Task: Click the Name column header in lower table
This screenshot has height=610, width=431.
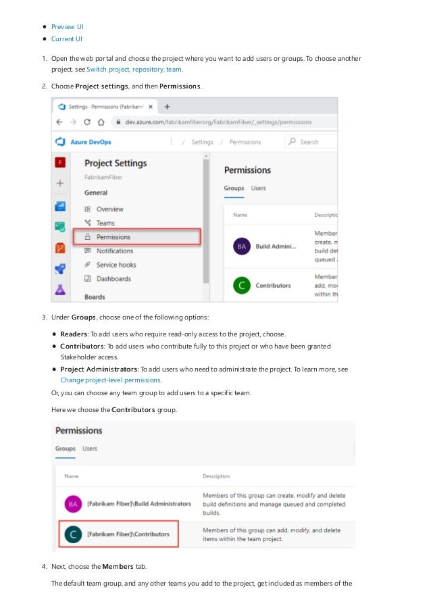Action: [72, 476]
